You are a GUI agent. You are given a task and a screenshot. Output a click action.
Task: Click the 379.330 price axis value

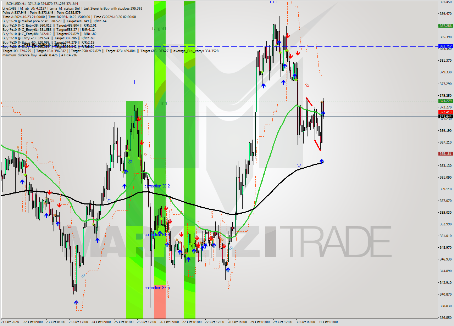[x=445, y=72]
